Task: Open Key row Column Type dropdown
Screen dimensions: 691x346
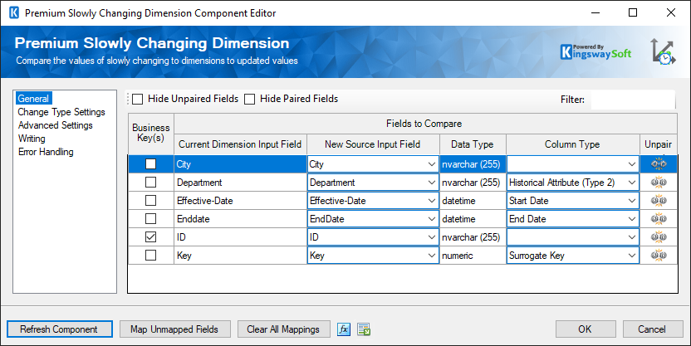Action: point(632,256)
